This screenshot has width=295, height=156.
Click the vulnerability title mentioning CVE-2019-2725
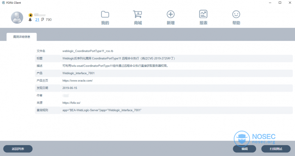tap(119, 58)
